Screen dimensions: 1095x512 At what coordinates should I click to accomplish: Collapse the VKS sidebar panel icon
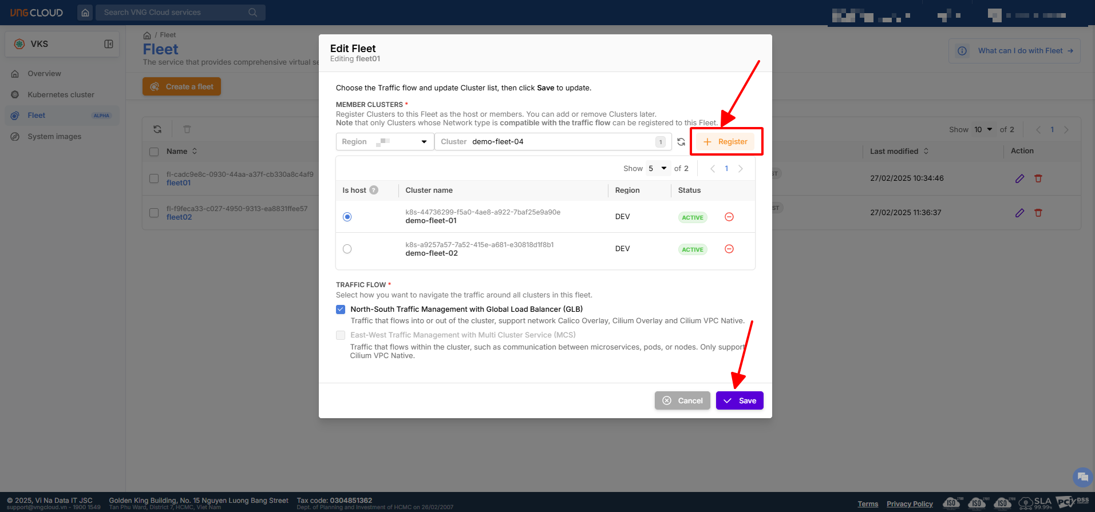pos(109,44)
